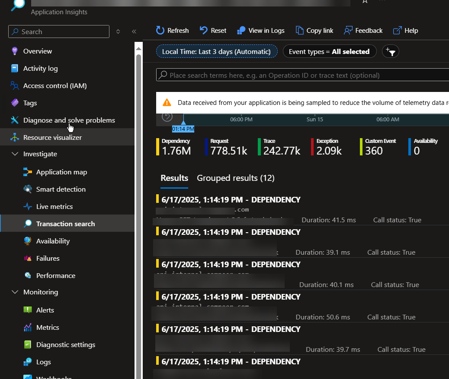449x379 pixels.
Task: Collapse the Investigate section
Action: 15,154
